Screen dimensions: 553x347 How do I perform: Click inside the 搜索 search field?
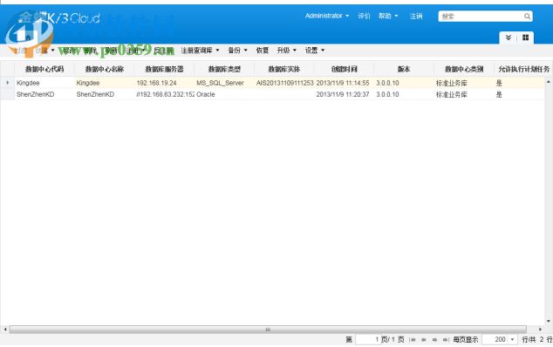tap(481, 17)
